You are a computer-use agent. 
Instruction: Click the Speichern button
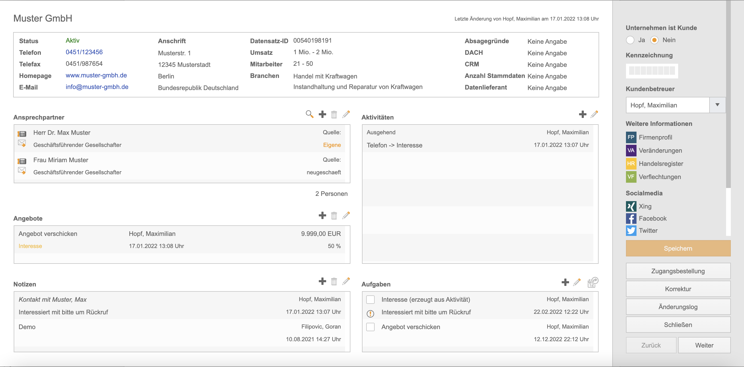[x=678, y=249]
